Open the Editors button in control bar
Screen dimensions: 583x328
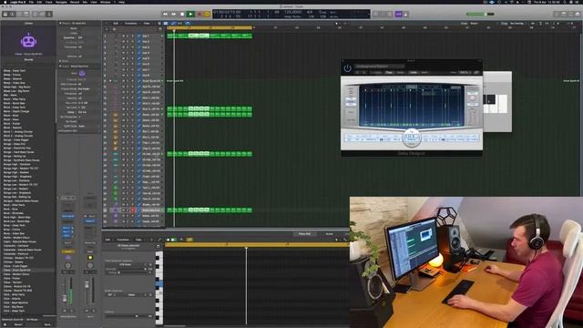coord(49,15)
